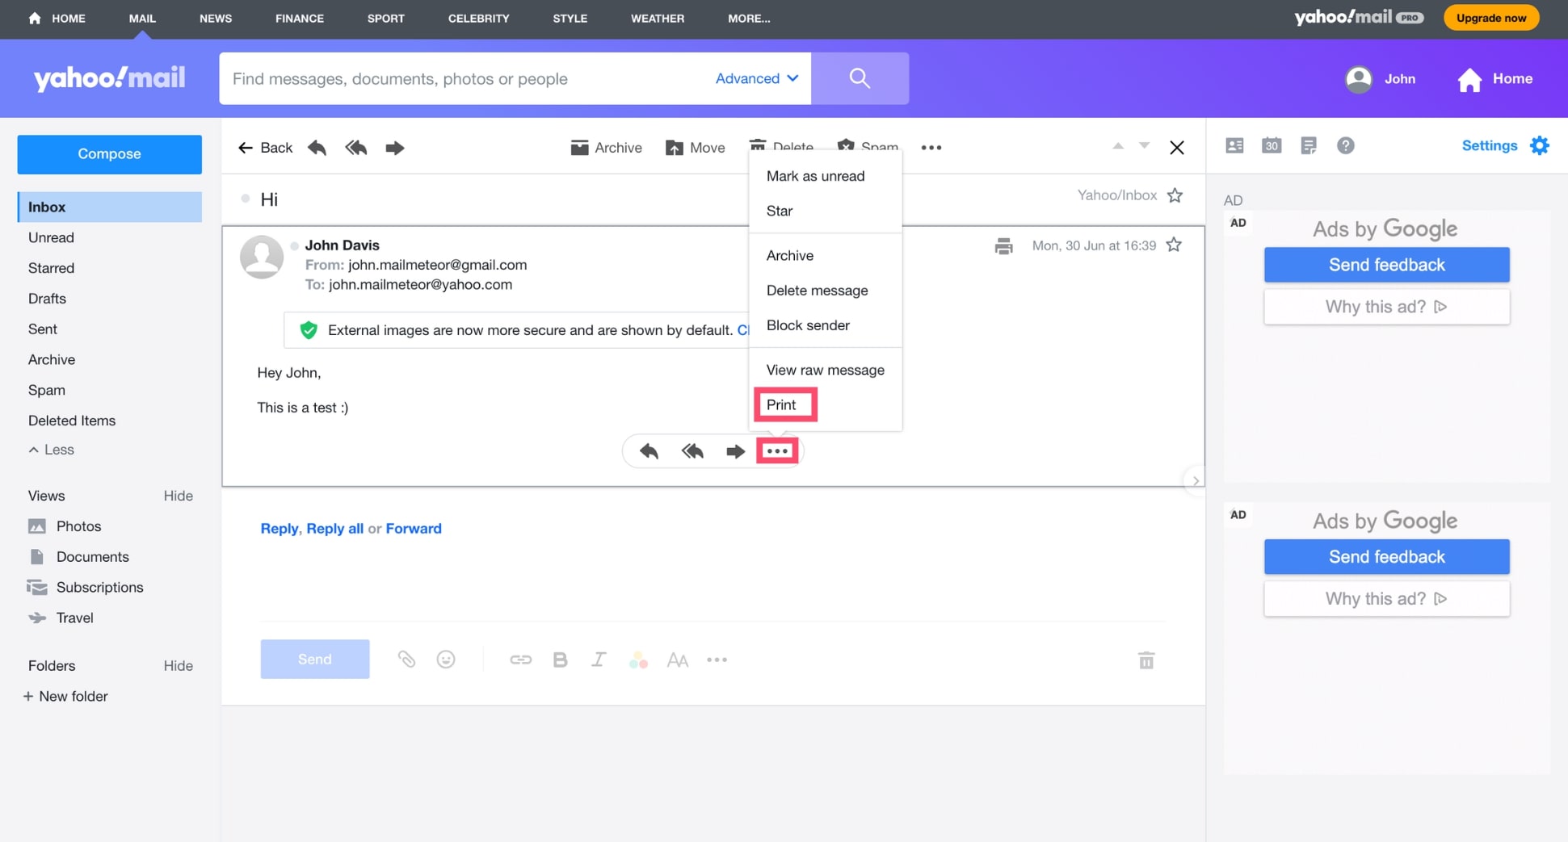This screenshot has height=842, width=1568.
Task: Expand the Advanced search dropdown
Action: (x=757, y=78)
